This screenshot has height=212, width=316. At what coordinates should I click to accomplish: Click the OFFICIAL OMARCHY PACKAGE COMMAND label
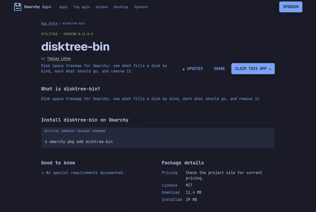(75, 131)
